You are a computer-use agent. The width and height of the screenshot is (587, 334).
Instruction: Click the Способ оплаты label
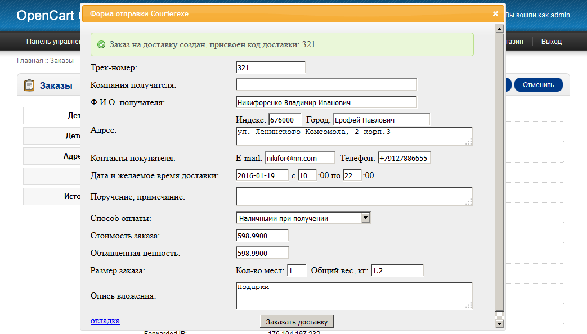point(120,218)
